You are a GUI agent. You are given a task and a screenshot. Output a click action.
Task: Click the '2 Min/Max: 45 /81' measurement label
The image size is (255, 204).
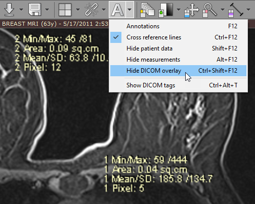pos(53,39)
